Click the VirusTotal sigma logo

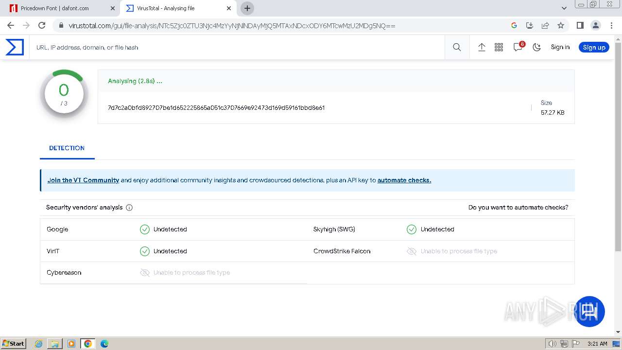15,47
